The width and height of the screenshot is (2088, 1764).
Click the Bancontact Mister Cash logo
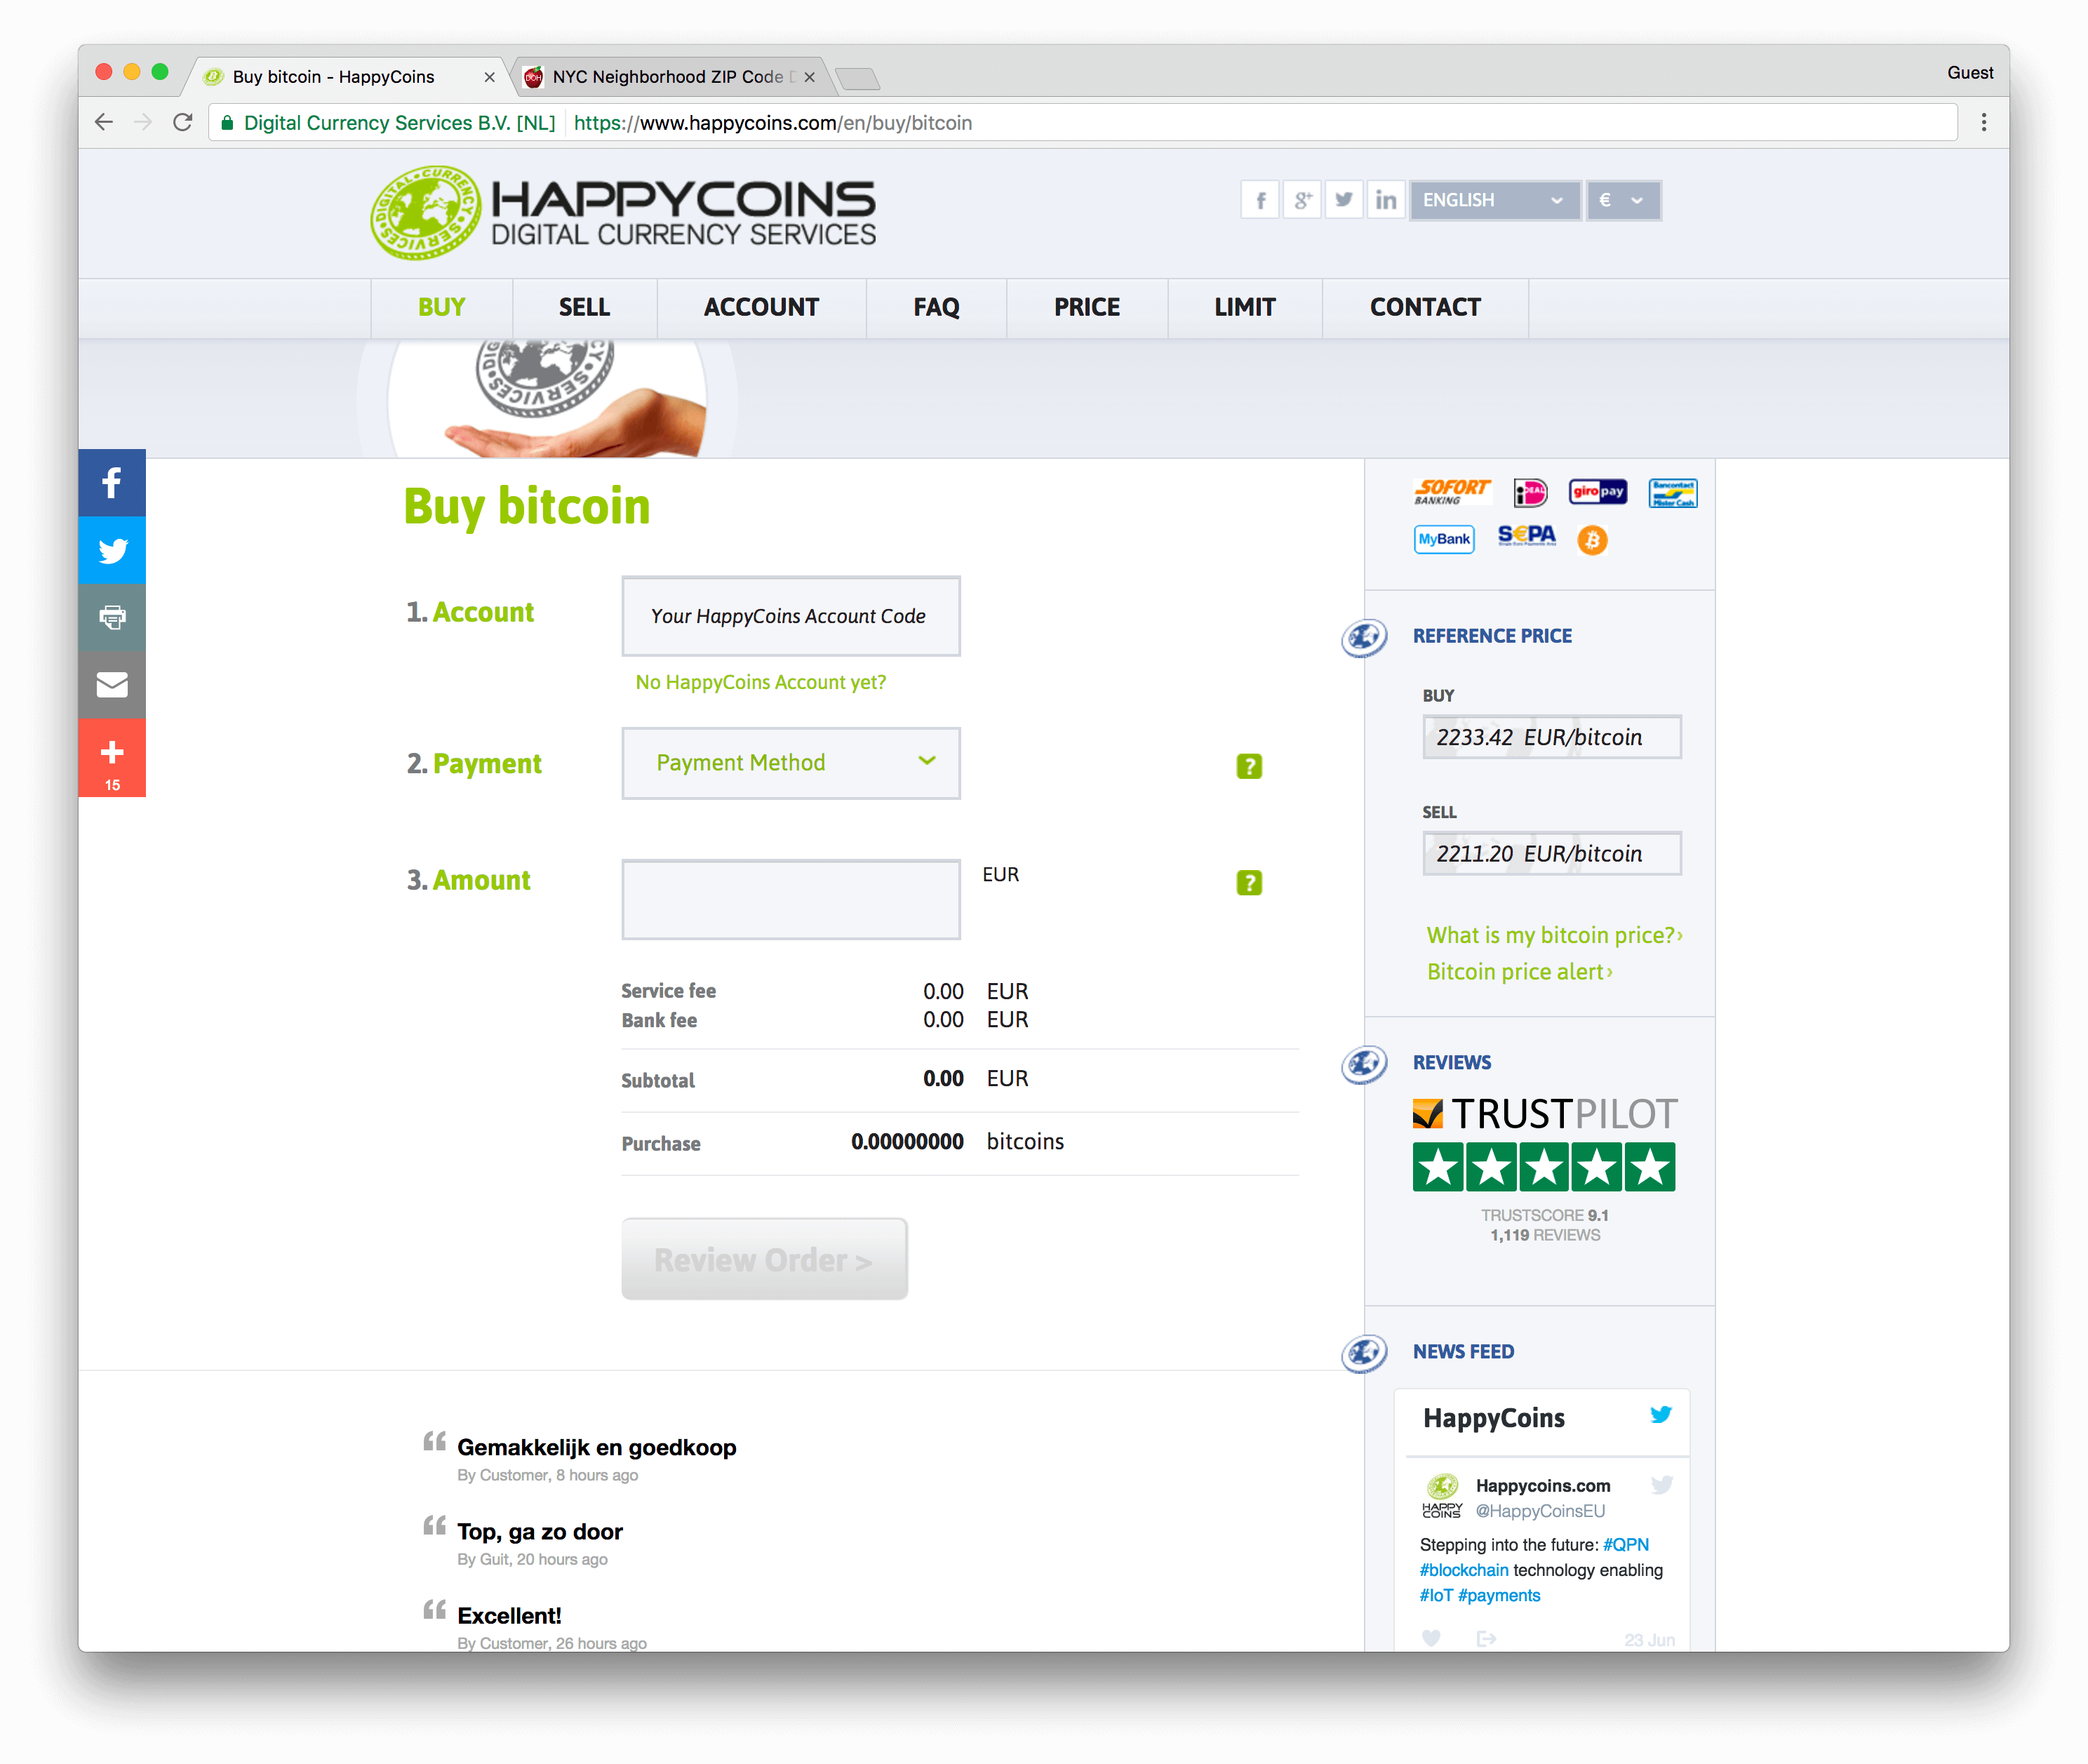tap(1673, 492)
